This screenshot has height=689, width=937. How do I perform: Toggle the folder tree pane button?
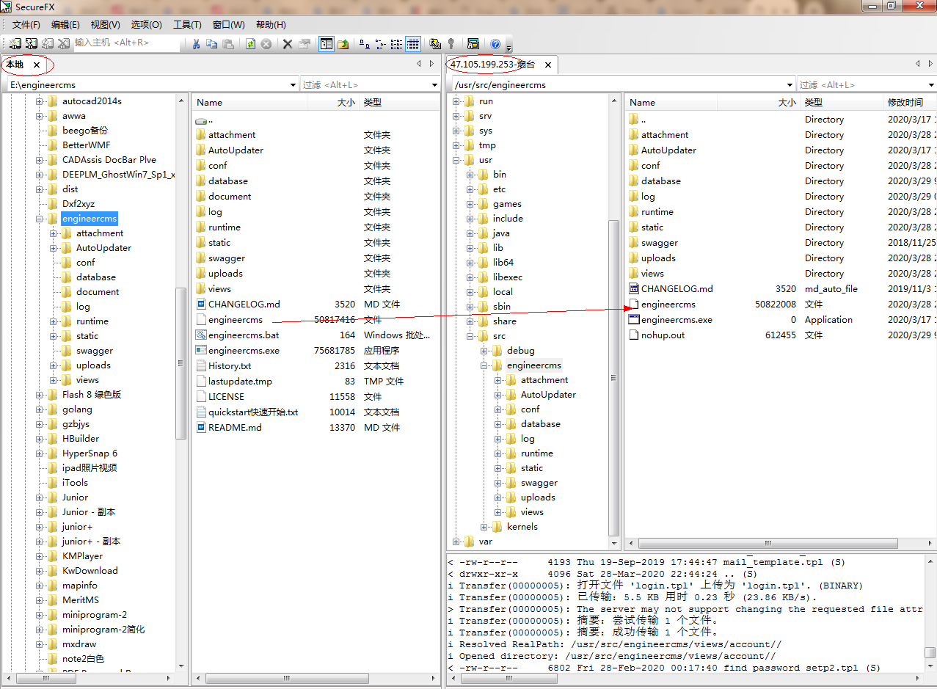point(327,44)
